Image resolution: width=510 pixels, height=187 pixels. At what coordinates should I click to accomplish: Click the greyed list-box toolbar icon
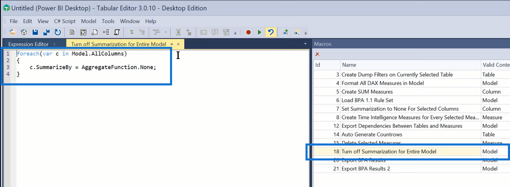coord(227,32)
